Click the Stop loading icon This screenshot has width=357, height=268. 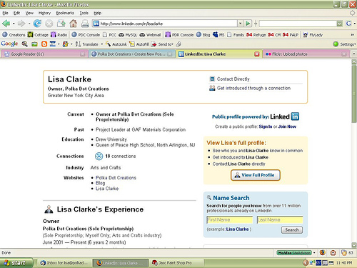pyautogui.click(x=49, y=24)
